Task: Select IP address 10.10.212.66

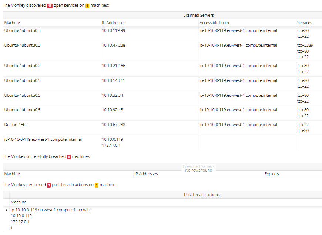Action: (x=114, y=66)
